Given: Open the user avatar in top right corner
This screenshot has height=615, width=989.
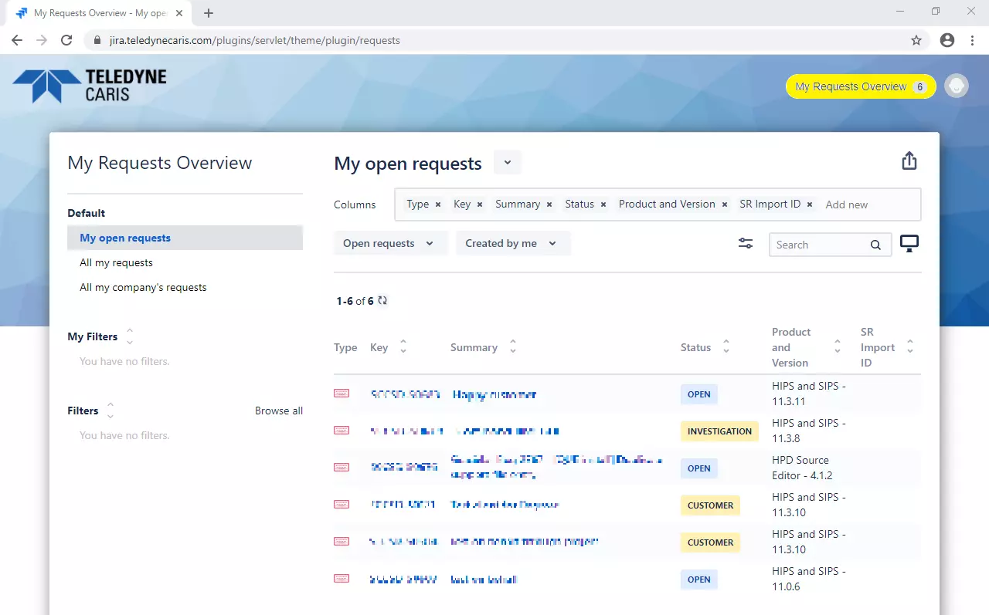Looking at the screenshot, I should [x=956, y=86].
